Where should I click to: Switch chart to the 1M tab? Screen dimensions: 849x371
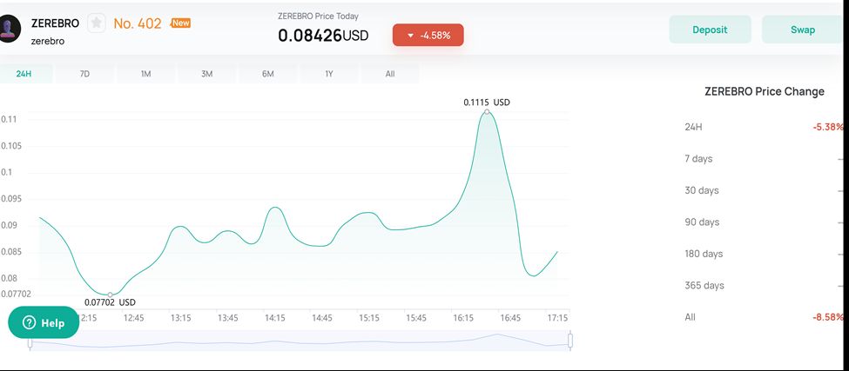coord(145,74)
